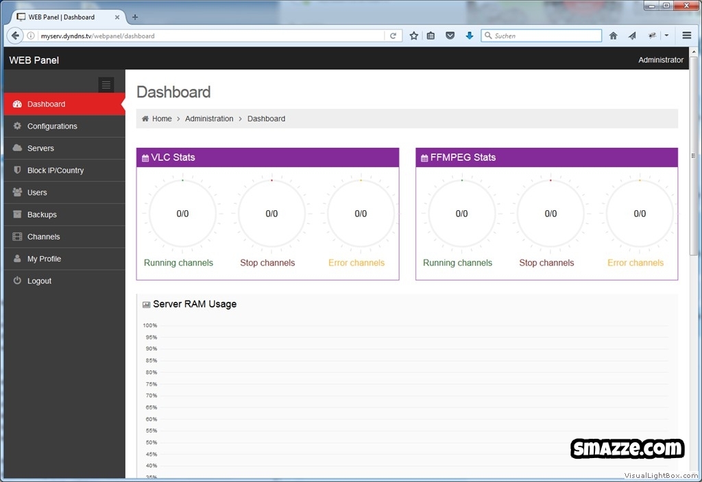Screen dimensions: 702x482
Task: Go to browser home page icon
Action: [x=614, y=36]
